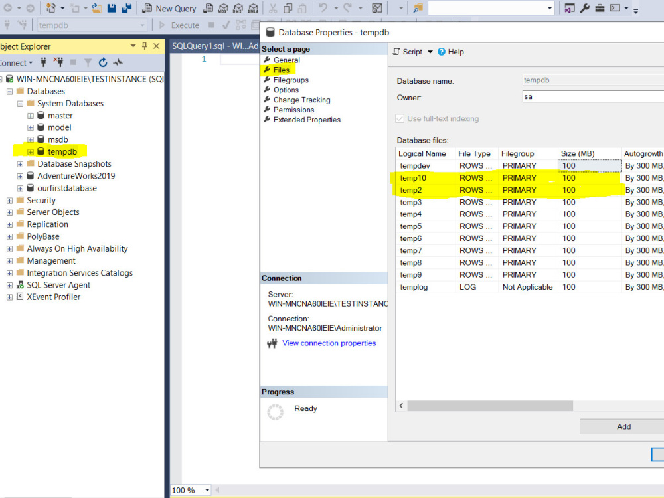Refresh the Object Explorer
This screenshot has width=664, height=498.
104,62
